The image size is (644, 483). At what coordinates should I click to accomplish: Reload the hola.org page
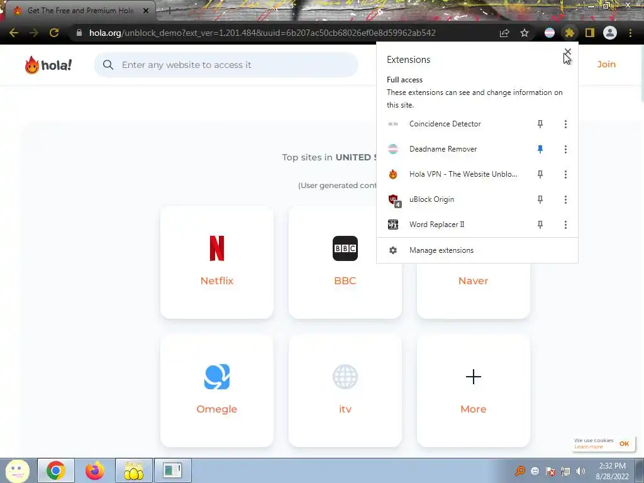coord(54,33)
